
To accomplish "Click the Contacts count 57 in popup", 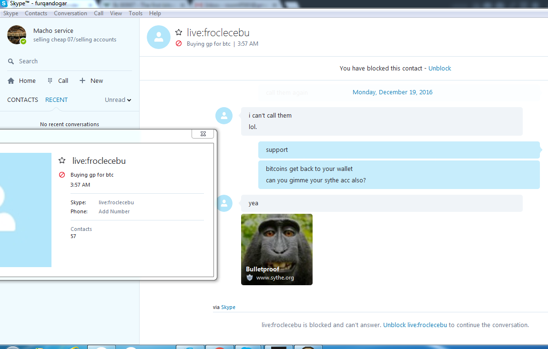I will pos(73,237).
